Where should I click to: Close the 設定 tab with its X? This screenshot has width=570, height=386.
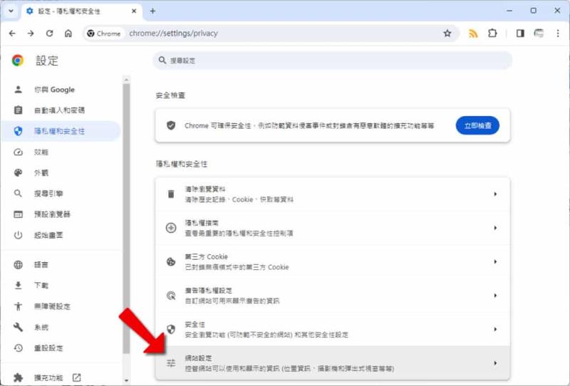134,11
